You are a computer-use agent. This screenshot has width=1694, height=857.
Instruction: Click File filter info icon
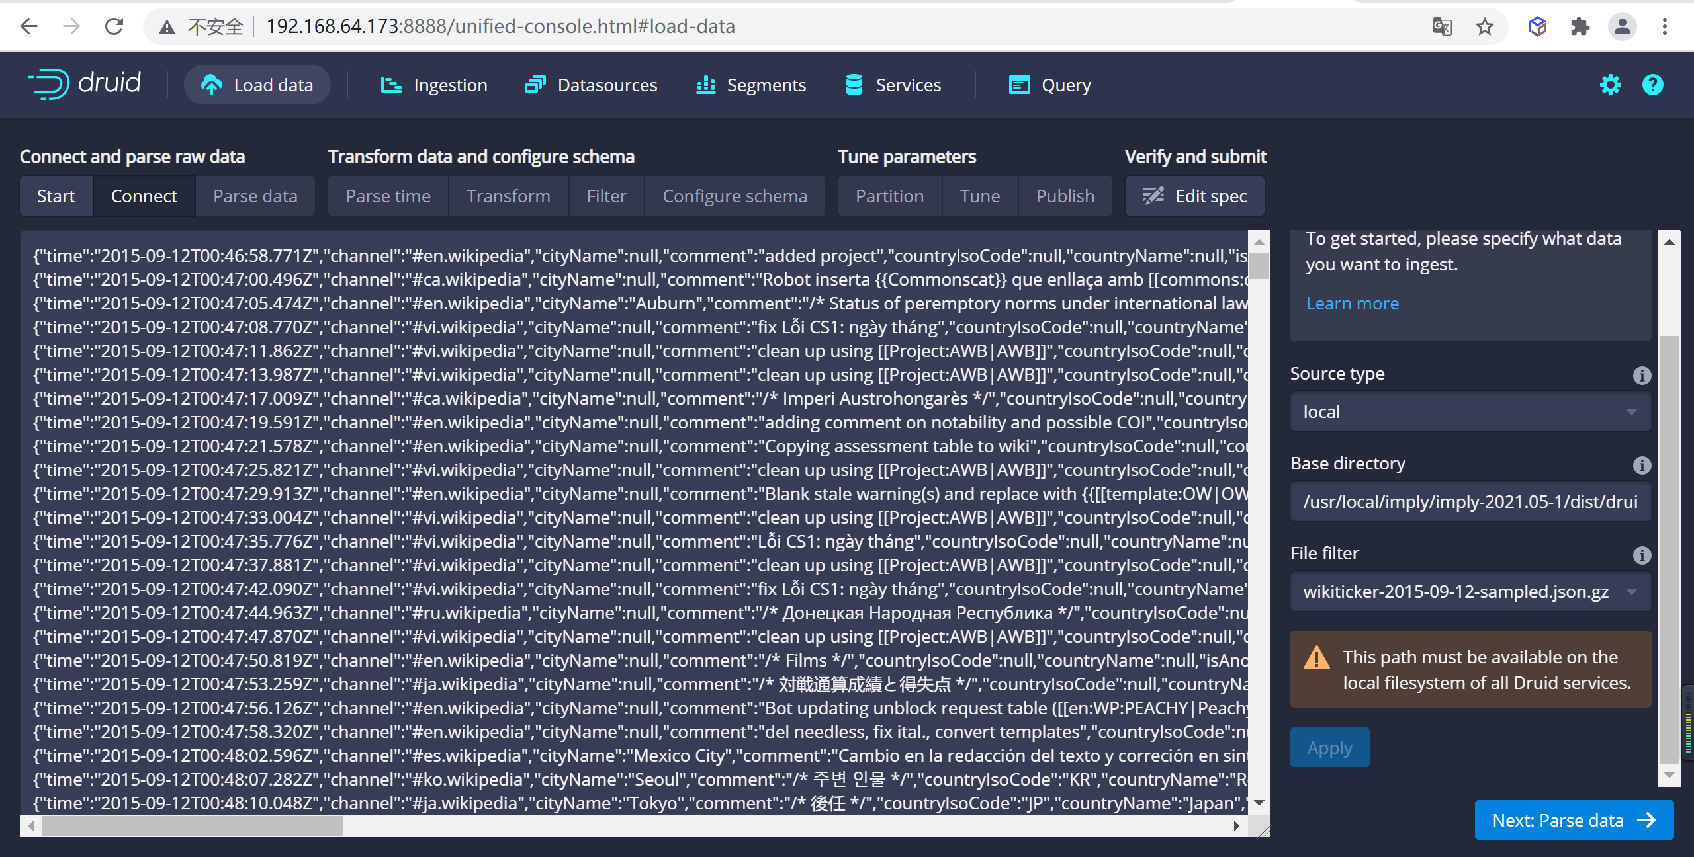pyautogui.click(x=1642, y=555)
